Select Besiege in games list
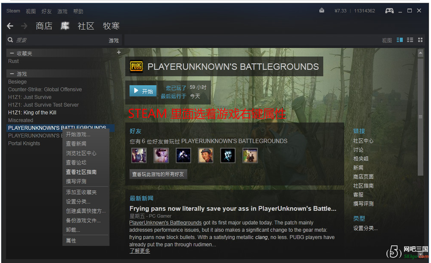431x263 pixels. [17, 82]
